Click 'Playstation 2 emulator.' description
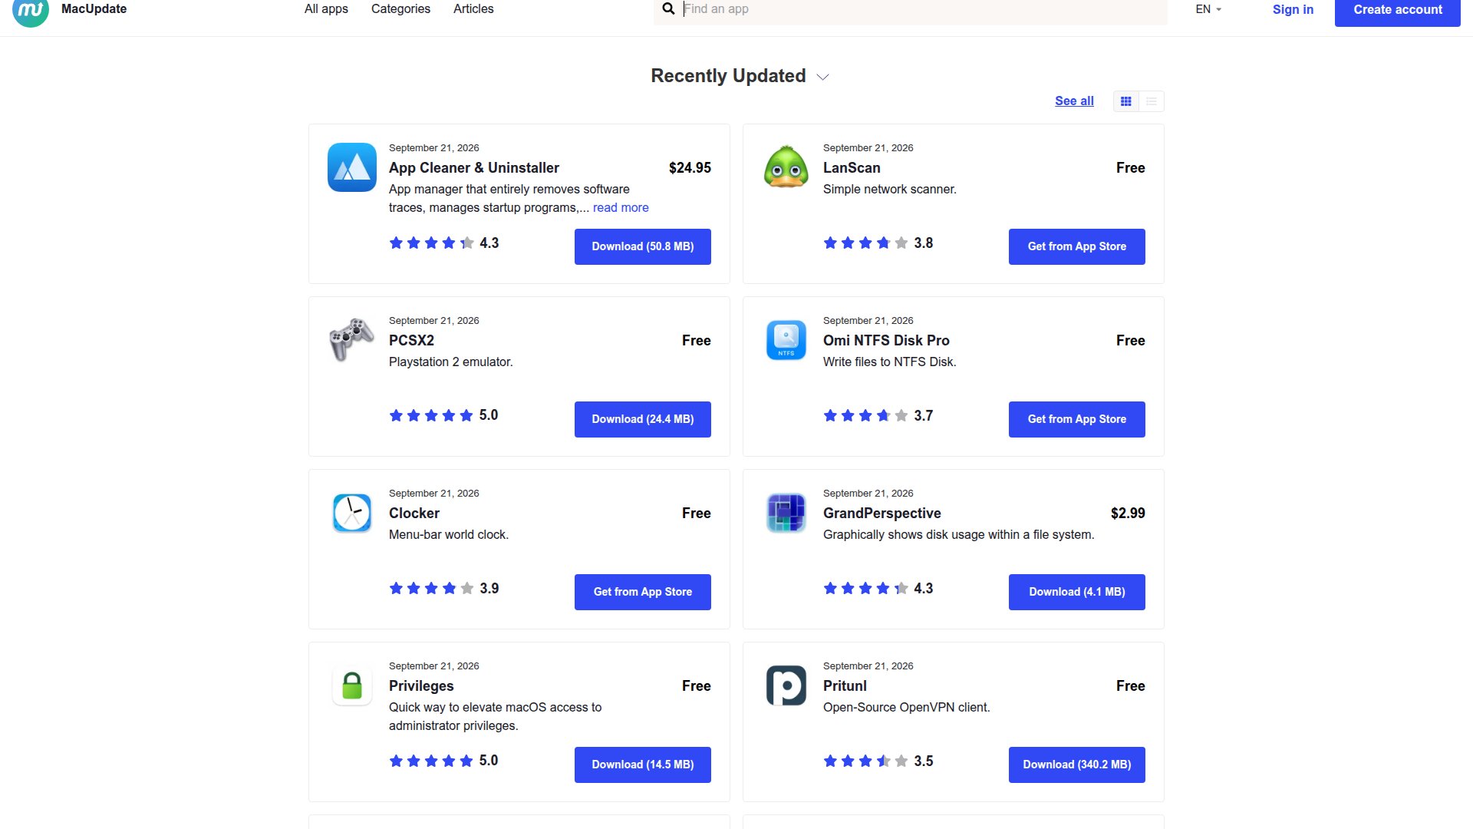1473x829 pixels. point(450,362)
